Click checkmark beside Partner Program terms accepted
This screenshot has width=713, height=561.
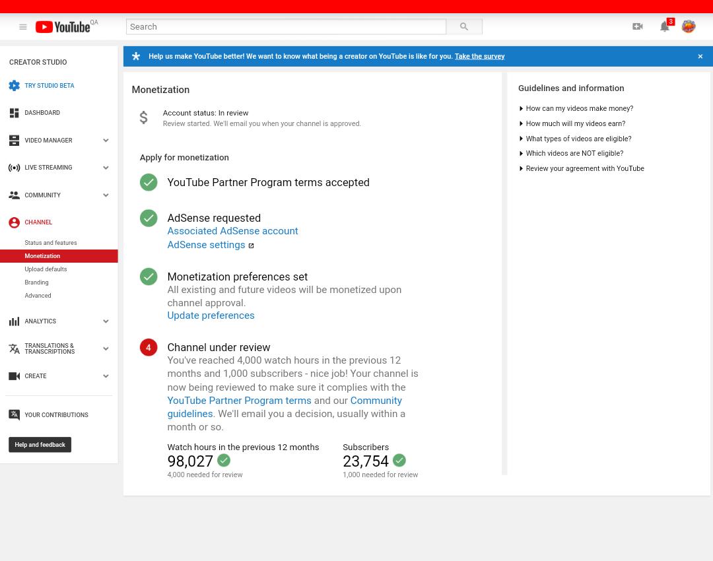149,182
